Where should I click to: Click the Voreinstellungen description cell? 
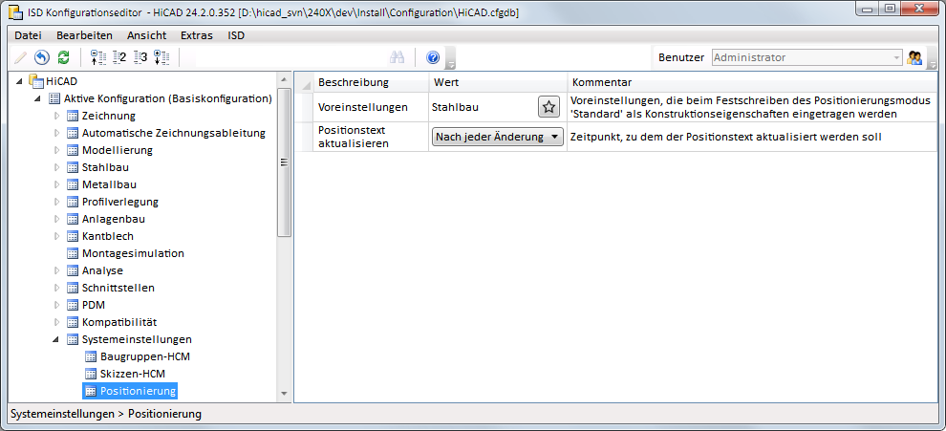pos(371,107)
